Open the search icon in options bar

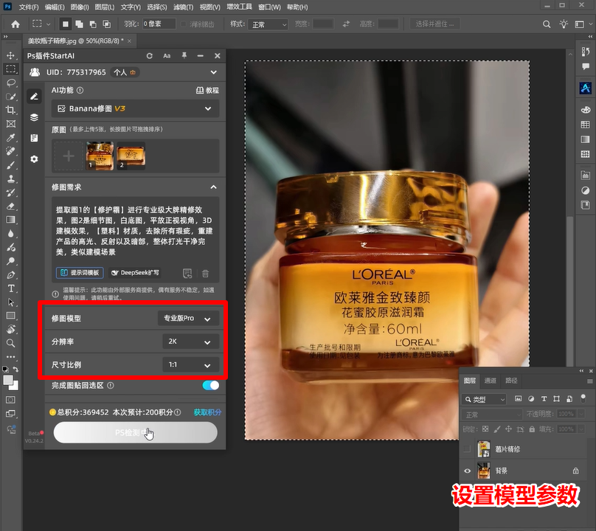point(547,24)
